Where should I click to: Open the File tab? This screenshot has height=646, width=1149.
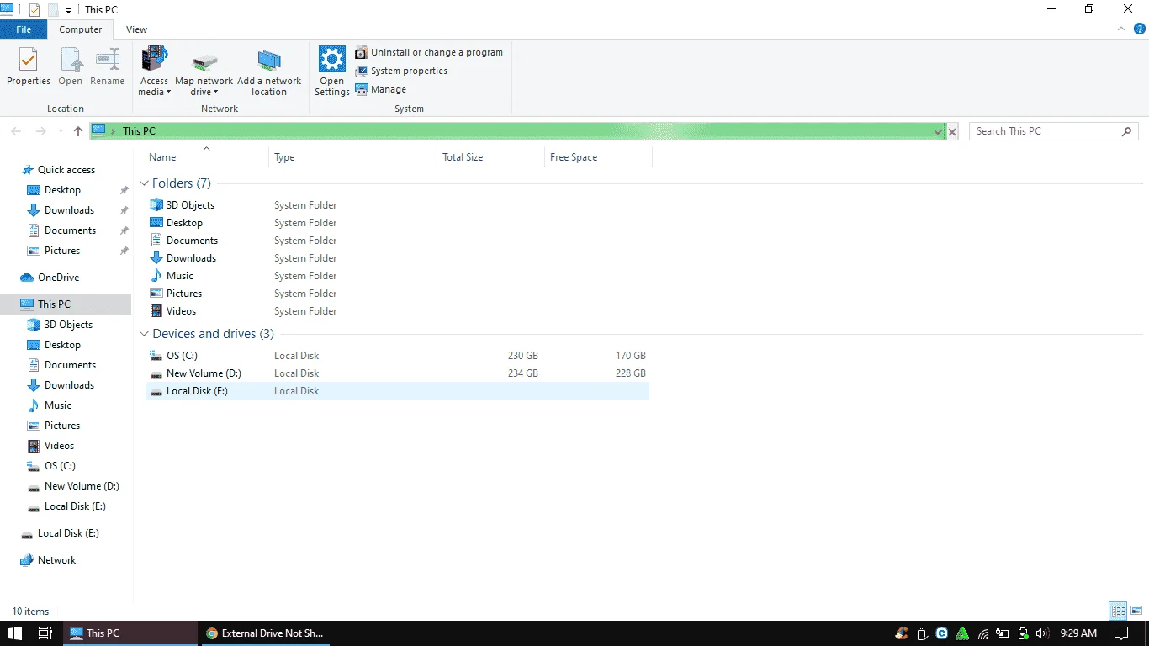tap(24, 29)
